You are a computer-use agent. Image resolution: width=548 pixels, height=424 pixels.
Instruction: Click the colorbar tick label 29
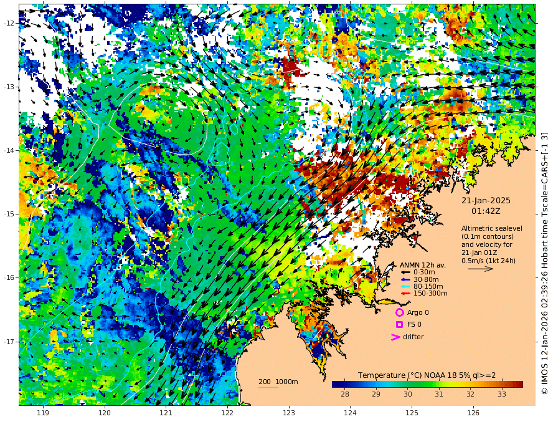click(376, 394)
